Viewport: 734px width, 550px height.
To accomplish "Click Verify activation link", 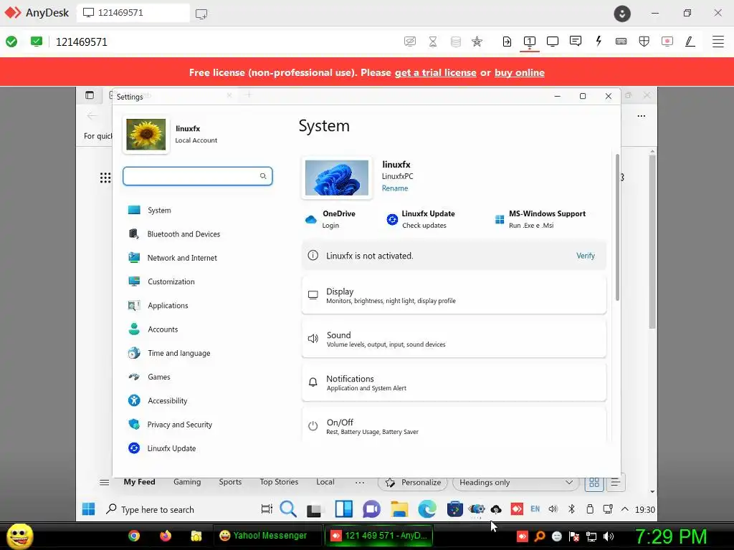I will (x=585, y=256).
